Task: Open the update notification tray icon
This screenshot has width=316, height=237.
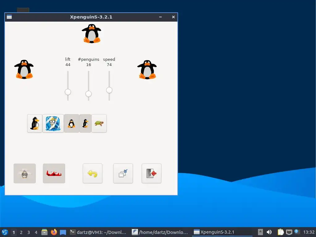Action: (x=297, y=232)
